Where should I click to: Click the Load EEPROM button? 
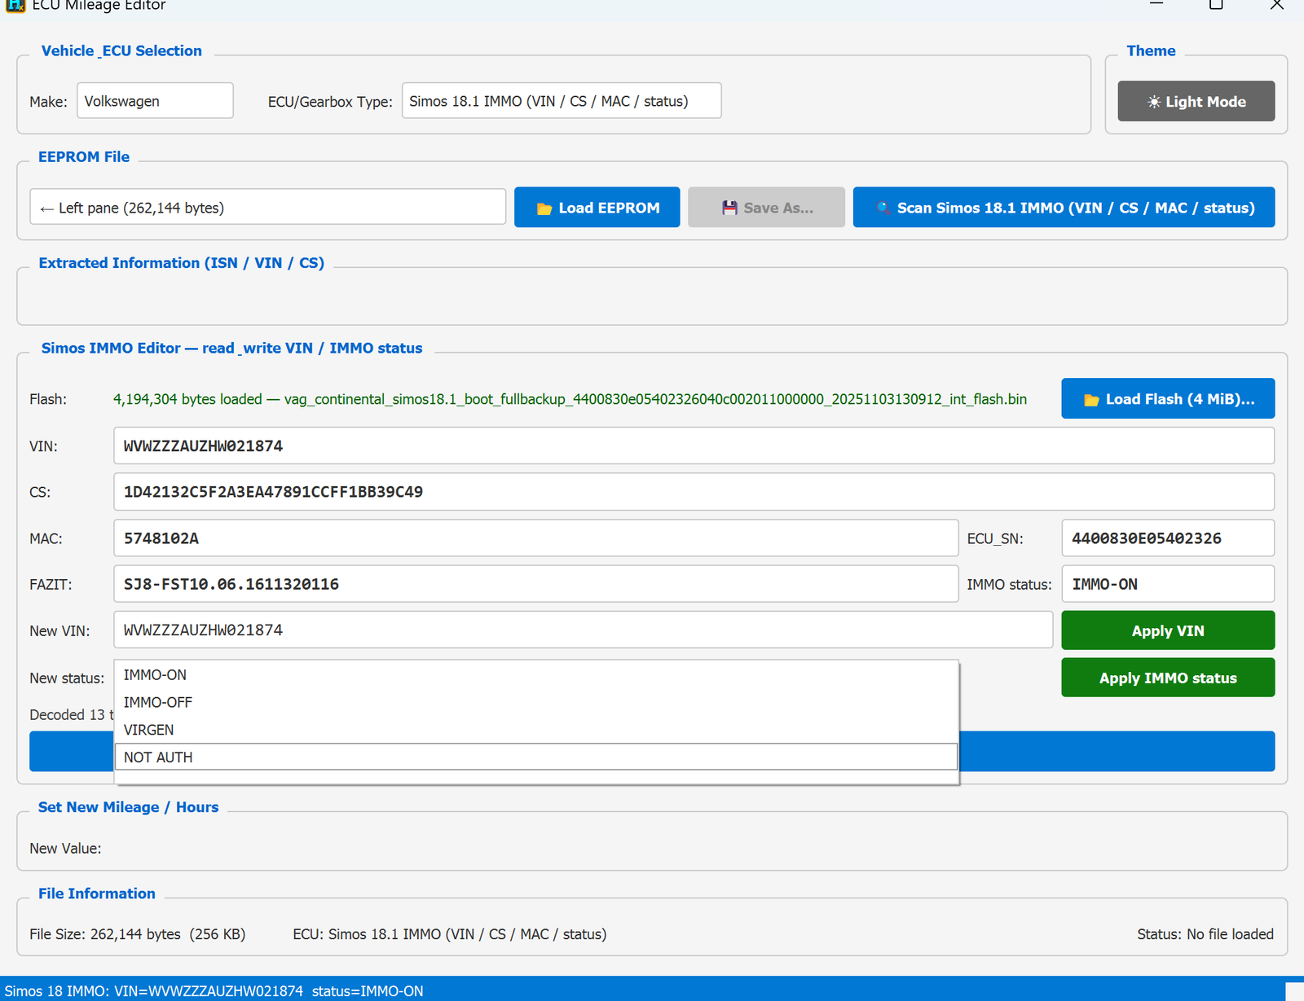597,208
